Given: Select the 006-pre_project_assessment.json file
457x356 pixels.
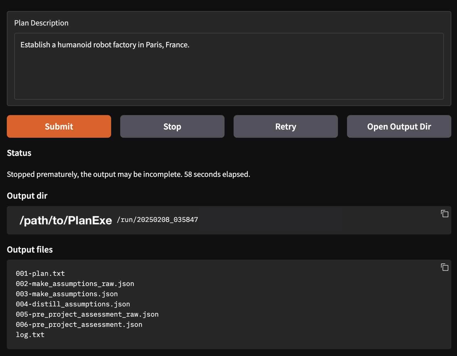Looking at the screenshot, I should (x=79, y=324).
